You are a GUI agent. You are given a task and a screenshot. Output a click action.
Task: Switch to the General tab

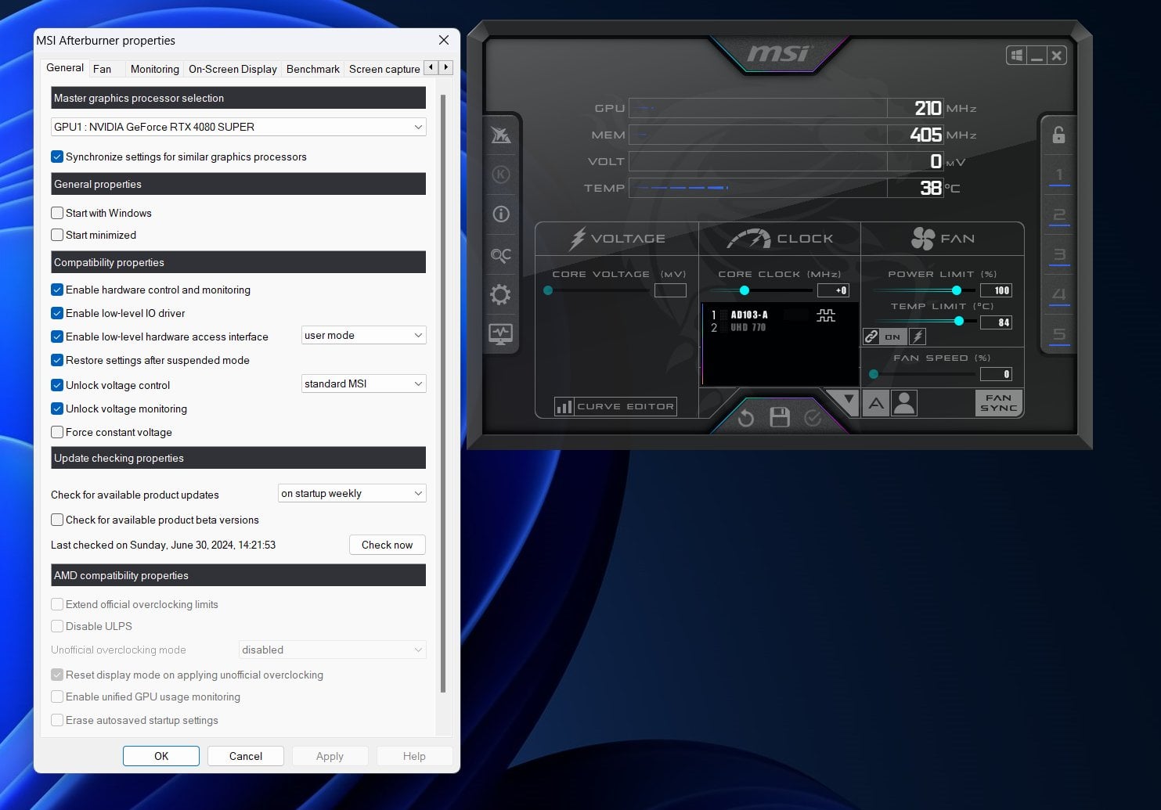click(65, 67)
